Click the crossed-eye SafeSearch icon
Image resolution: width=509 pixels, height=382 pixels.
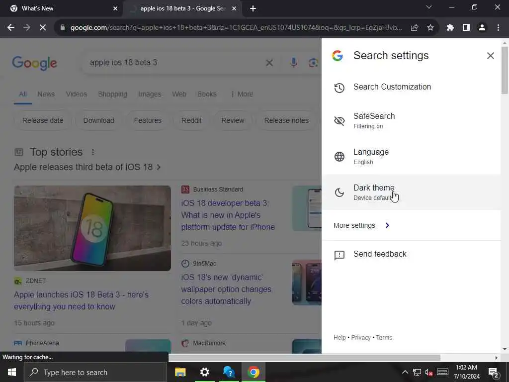(x=339, y=121)
